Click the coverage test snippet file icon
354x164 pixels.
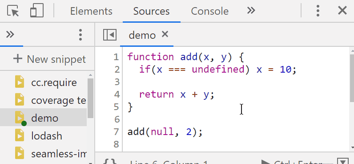tap(20, 99)
